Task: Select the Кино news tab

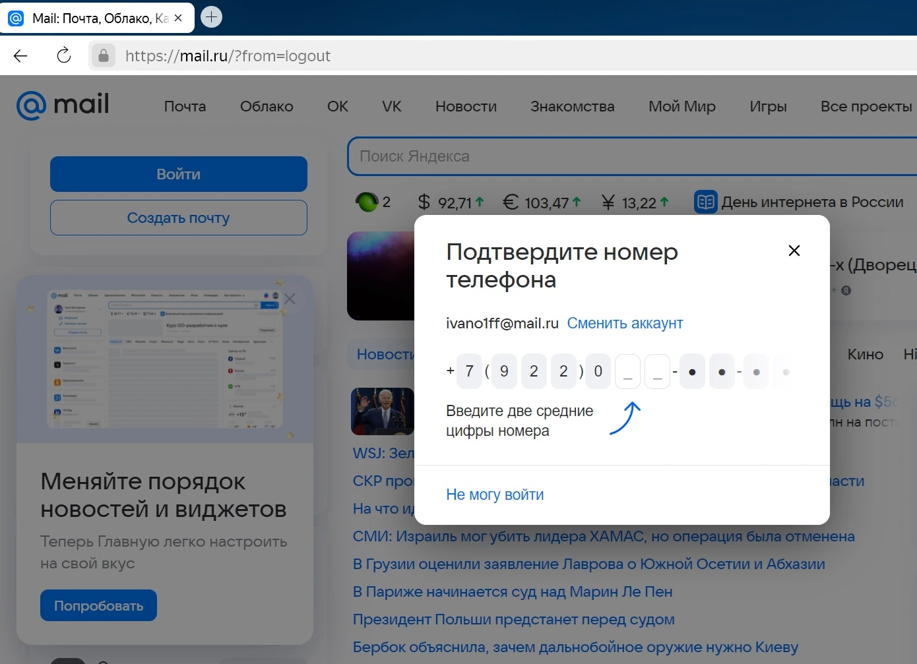Action: click(865, 354)
